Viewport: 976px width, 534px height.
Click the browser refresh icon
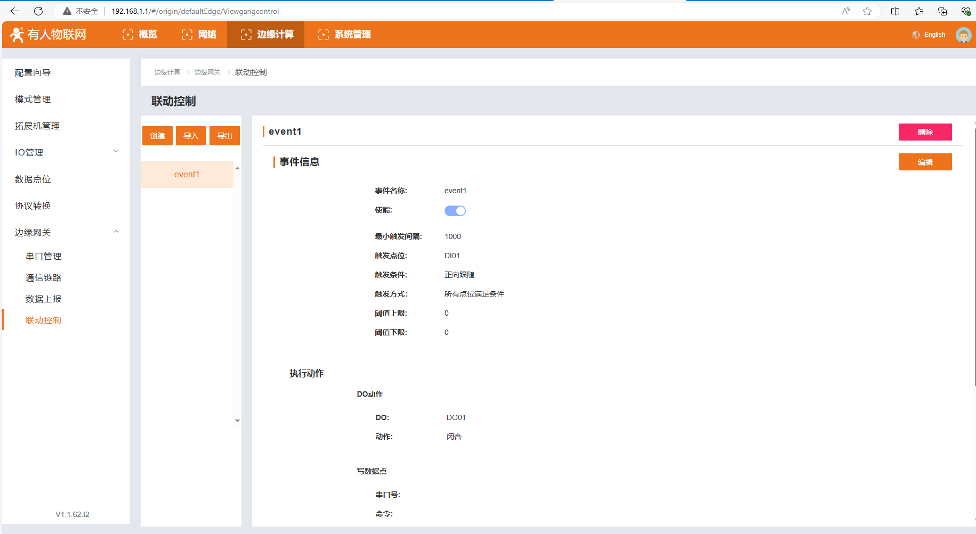(38, 11)
